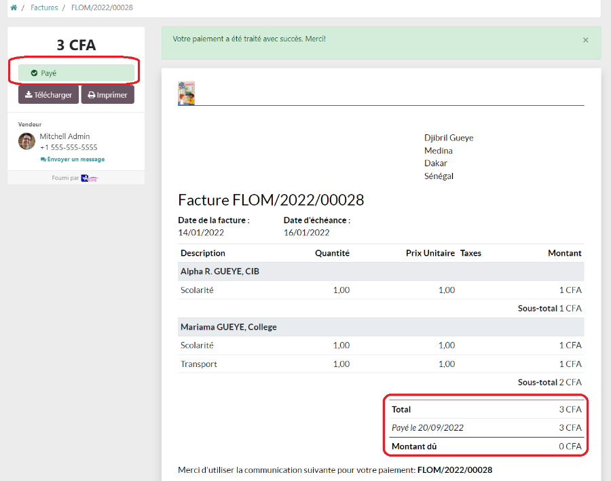
Task: Click the green Payé status badge
Action: click(x=76, y=73)
